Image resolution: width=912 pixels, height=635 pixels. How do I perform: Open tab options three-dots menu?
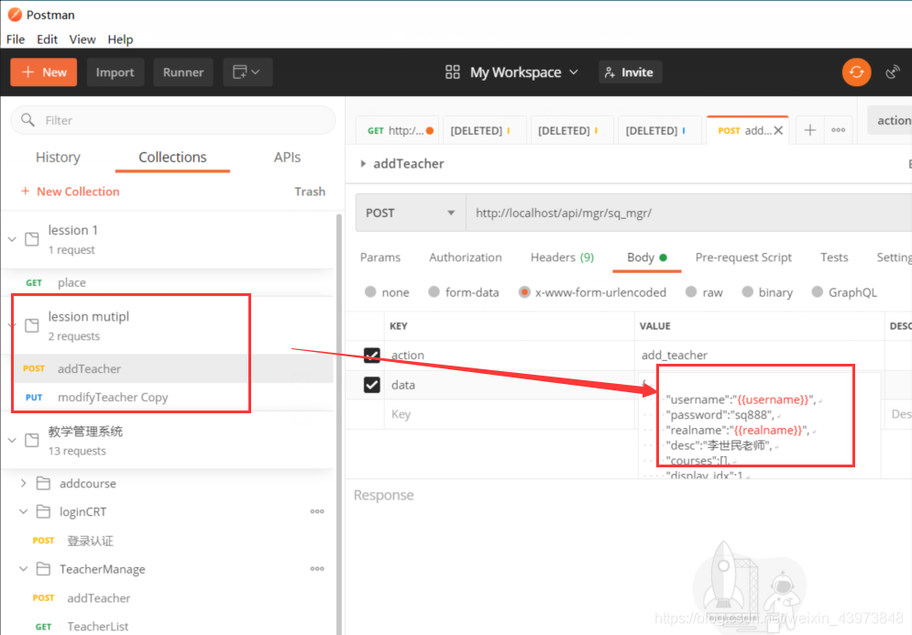click(838, 130)
